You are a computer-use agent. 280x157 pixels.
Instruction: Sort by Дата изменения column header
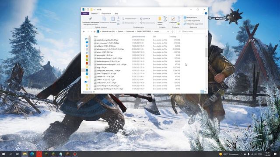point(138,37)
